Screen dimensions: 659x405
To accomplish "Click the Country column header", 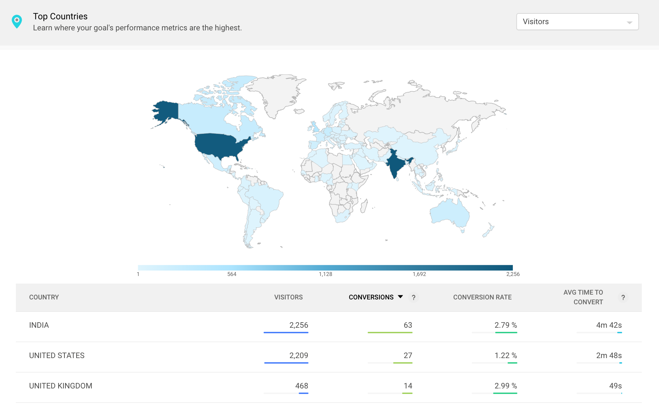I will coord(44,297).
